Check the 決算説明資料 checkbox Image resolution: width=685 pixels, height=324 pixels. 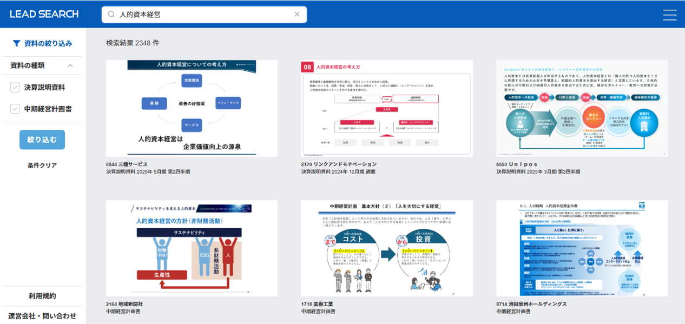coord(15,87)
